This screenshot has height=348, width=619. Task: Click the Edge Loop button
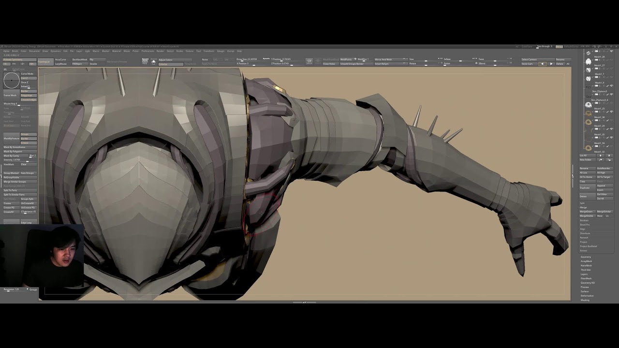28,222
